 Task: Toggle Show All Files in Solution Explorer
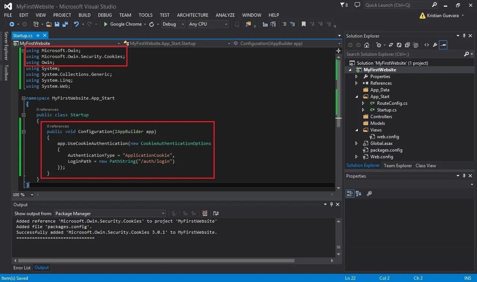point(416,45)
